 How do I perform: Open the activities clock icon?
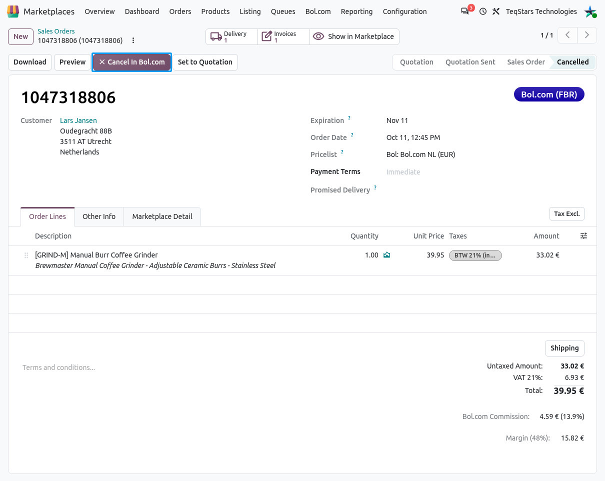[x=483, y=11]
